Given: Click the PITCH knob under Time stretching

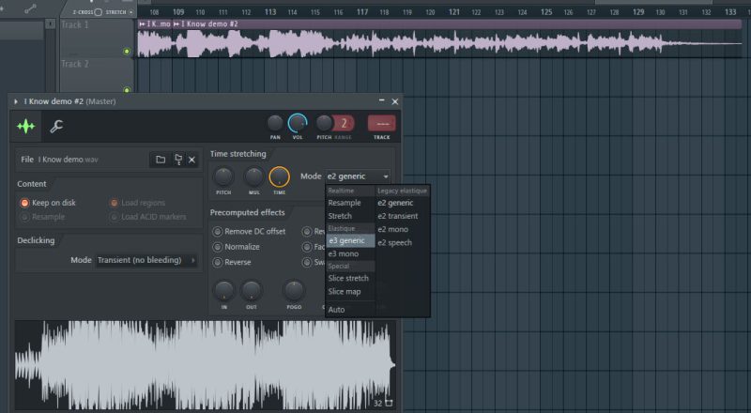Looking at the screenshot, I should click(223, 176).
